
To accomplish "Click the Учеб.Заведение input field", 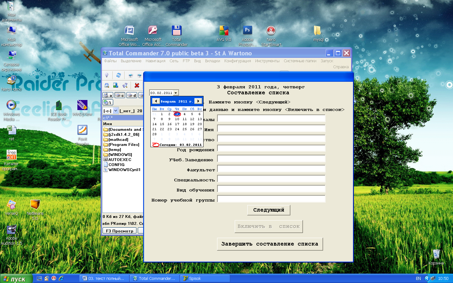I will tap(271, 158).
